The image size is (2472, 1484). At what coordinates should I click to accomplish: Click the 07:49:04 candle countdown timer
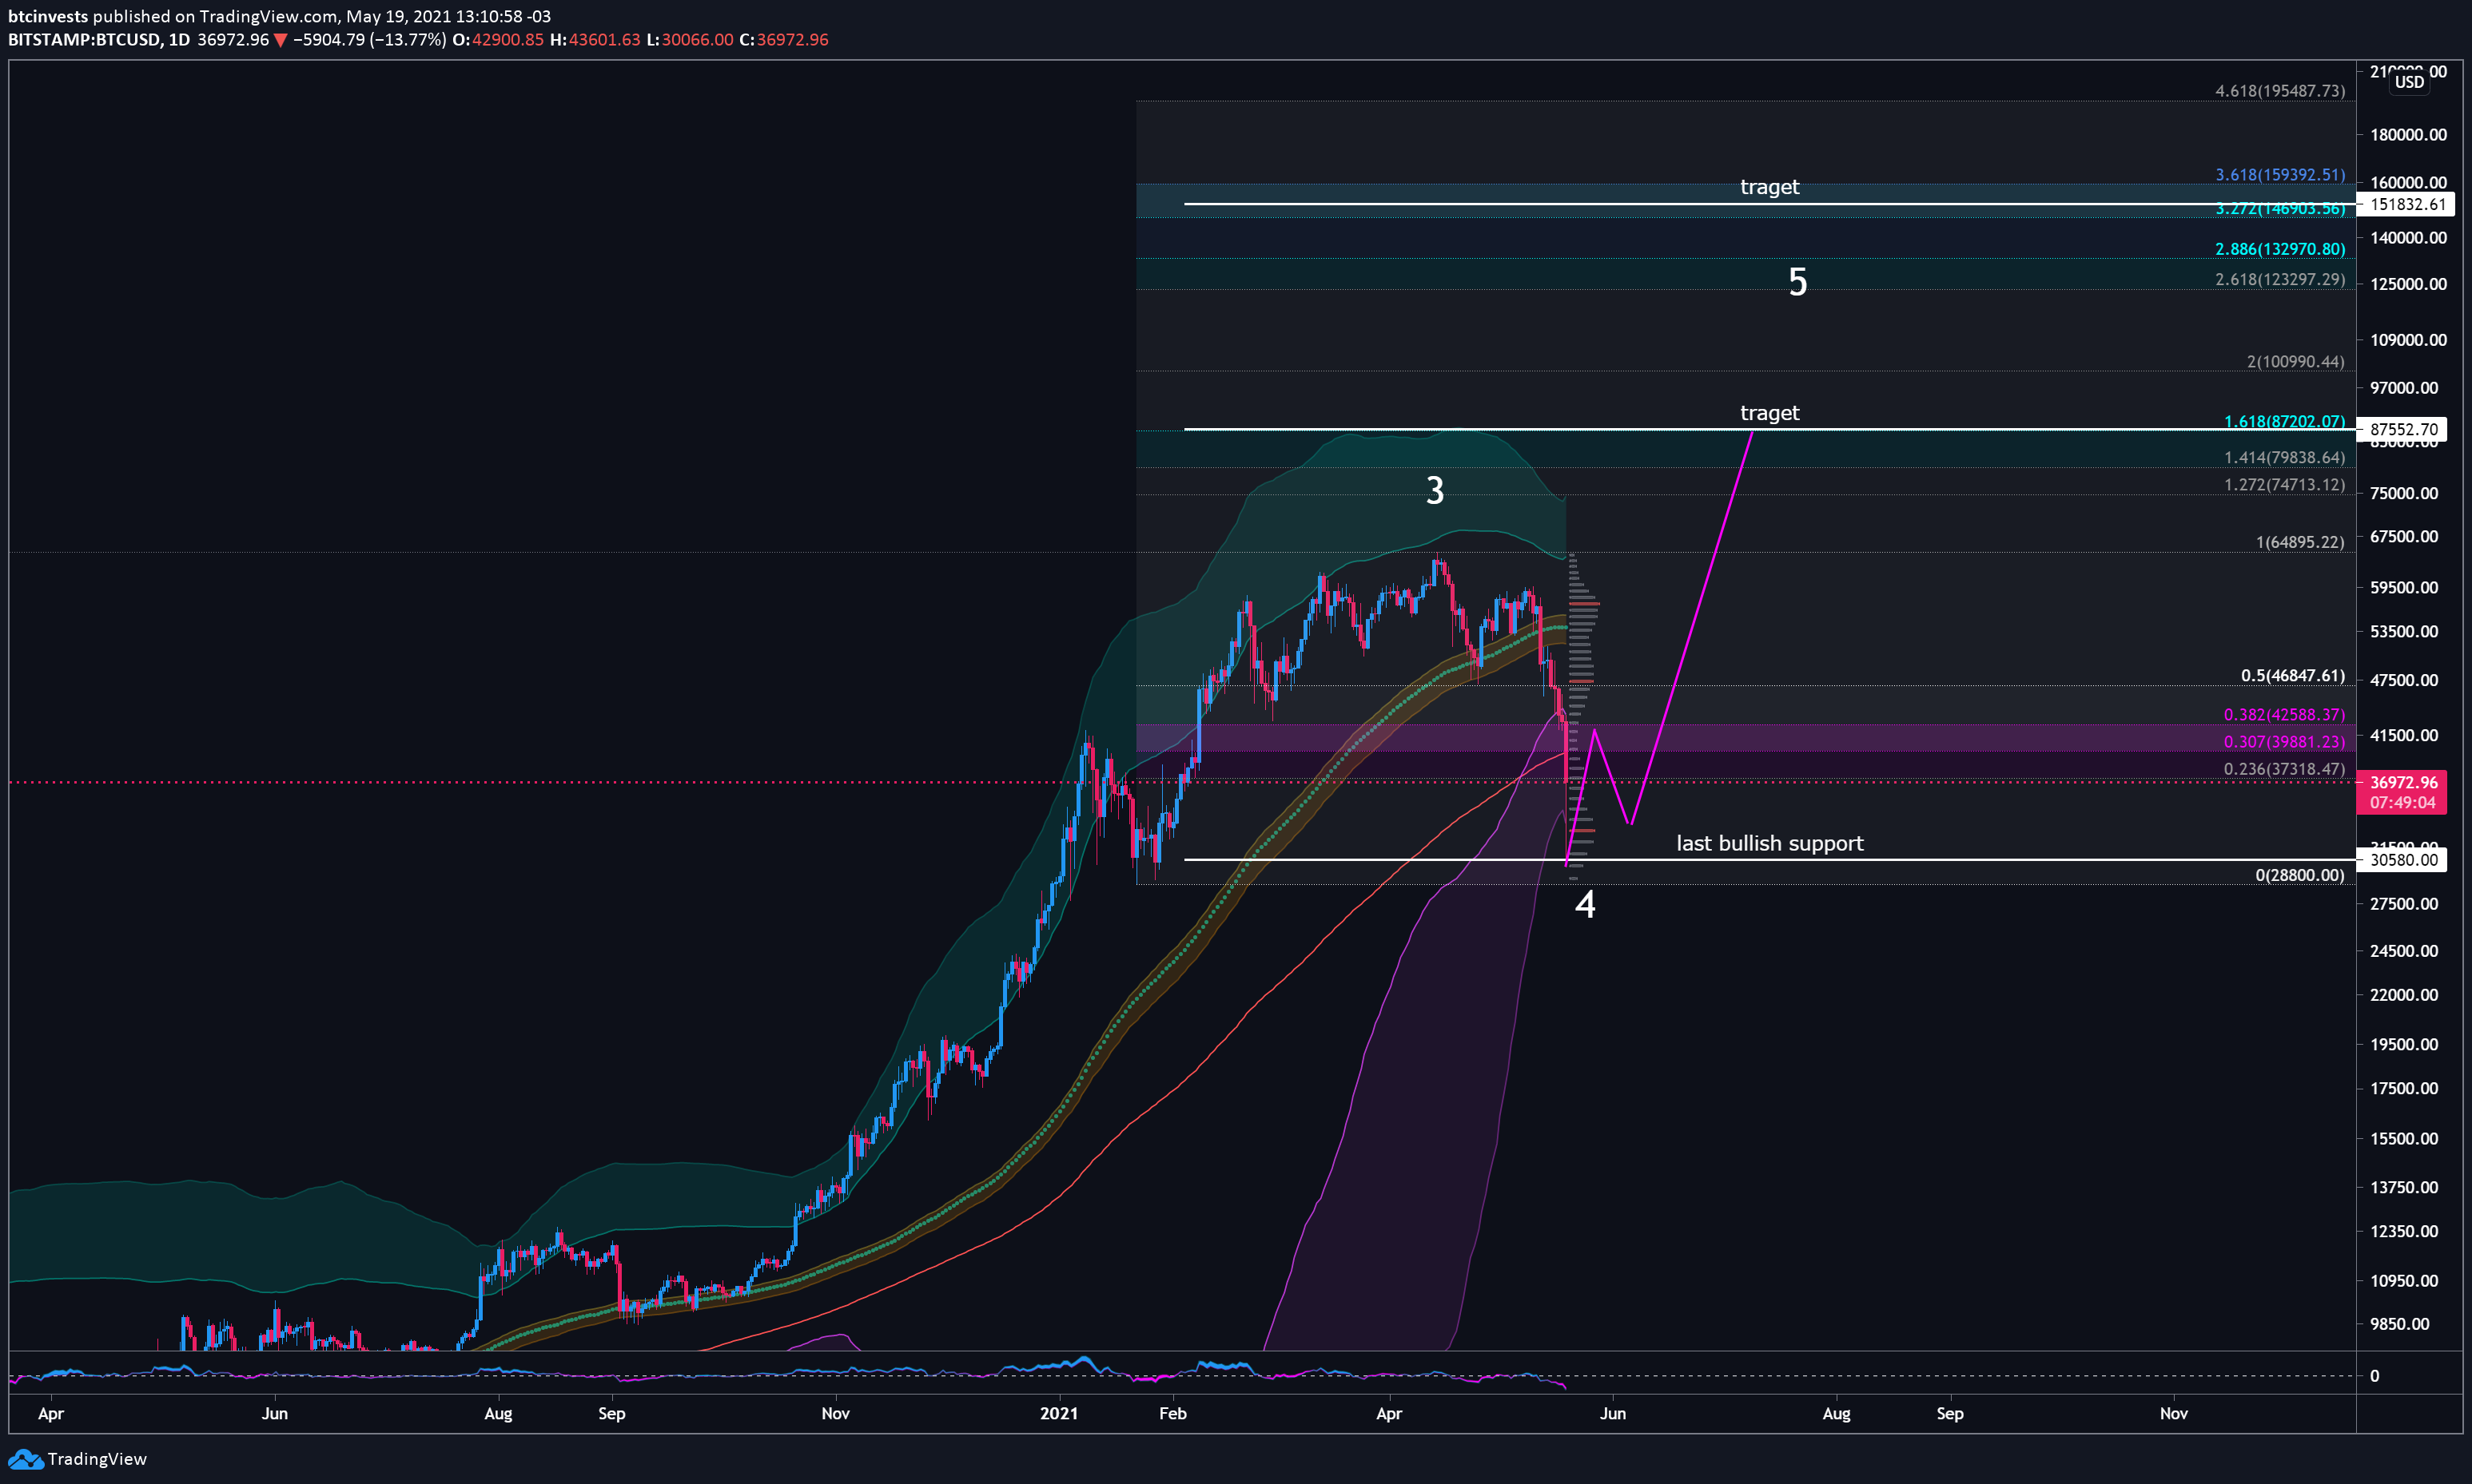click(2402, 803)
